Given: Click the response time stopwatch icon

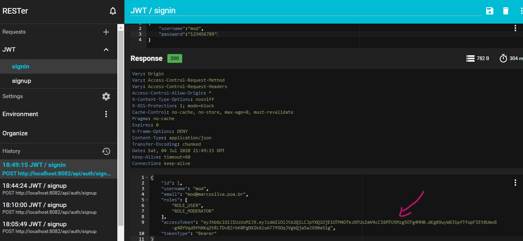Looking at the screenshot, I should point(503,58).
